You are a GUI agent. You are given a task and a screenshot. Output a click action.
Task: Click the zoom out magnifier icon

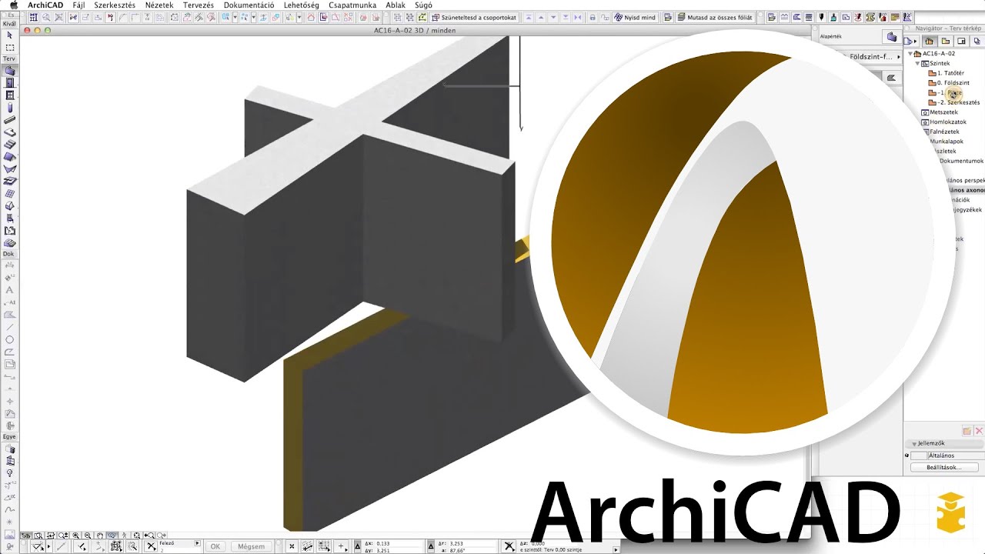coord(88,536)
